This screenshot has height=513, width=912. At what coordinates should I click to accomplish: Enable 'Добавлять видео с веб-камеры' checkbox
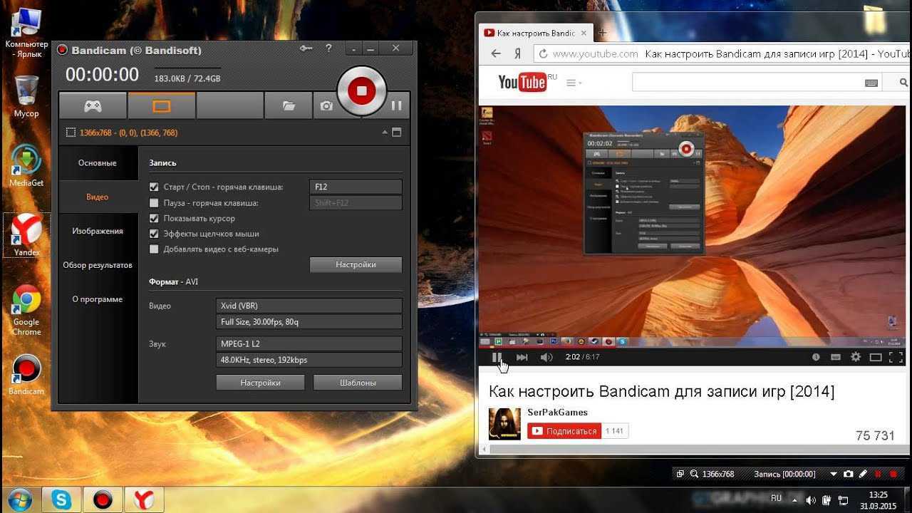click(154, 249)
